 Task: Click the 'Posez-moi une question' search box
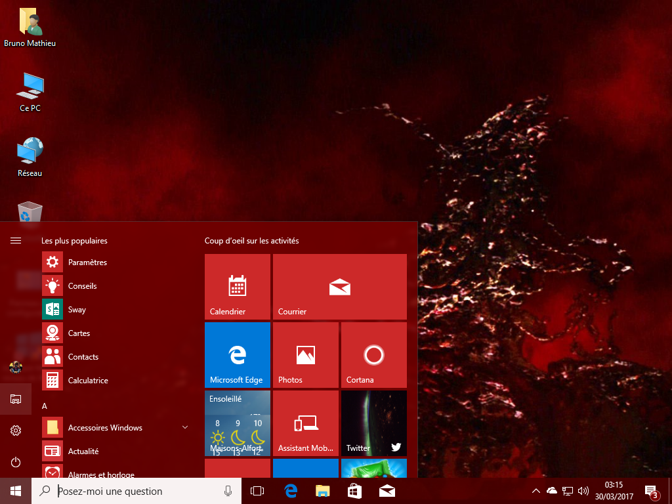[131, 490]
